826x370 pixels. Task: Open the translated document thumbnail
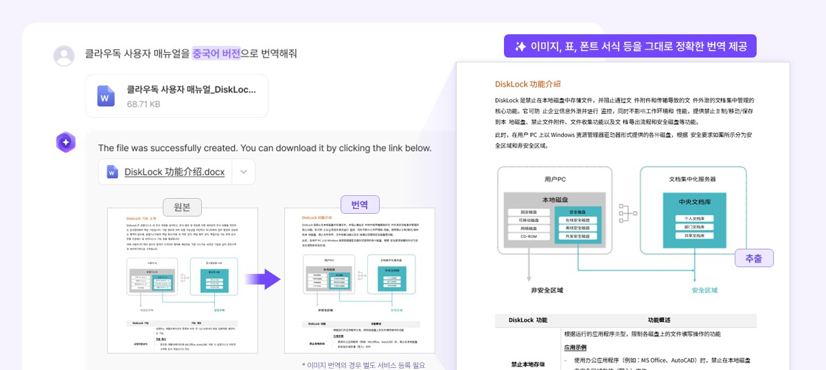click(360, 280)
